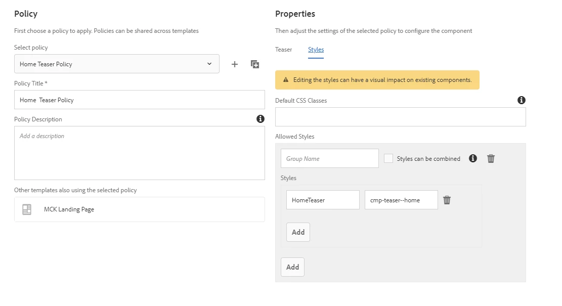Click the duplicate policy icon

pos(255,64)
